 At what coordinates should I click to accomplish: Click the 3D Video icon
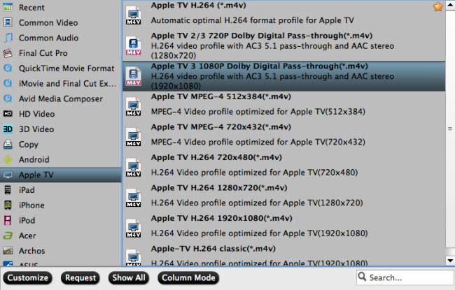tap(8, 129)
